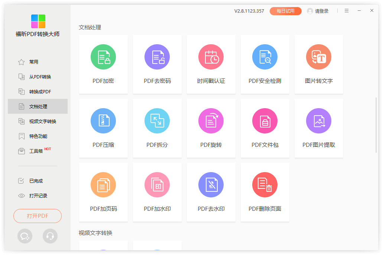
Task: Choose the PDF删除页面 delete pages tool
Action: coord(265,185)
